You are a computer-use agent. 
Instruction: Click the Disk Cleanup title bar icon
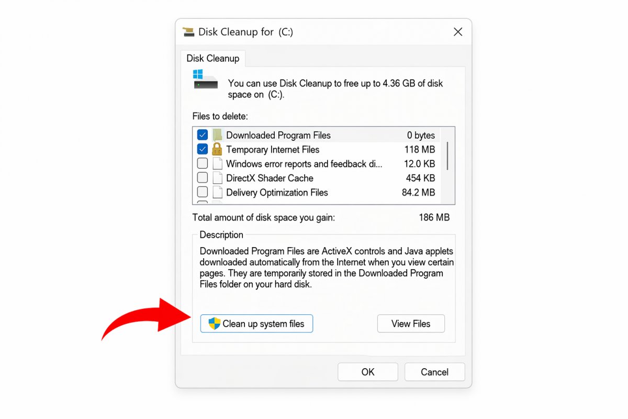pyautogui.click(x=188, y=32)
